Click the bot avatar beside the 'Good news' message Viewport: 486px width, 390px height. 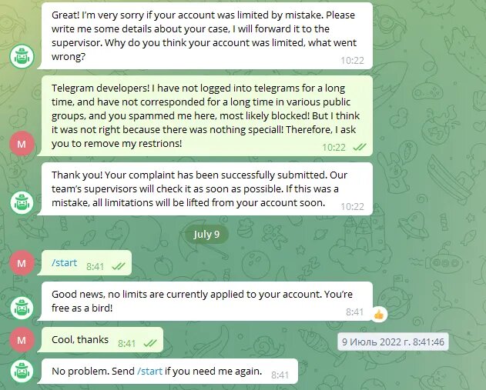pos(22,308)
